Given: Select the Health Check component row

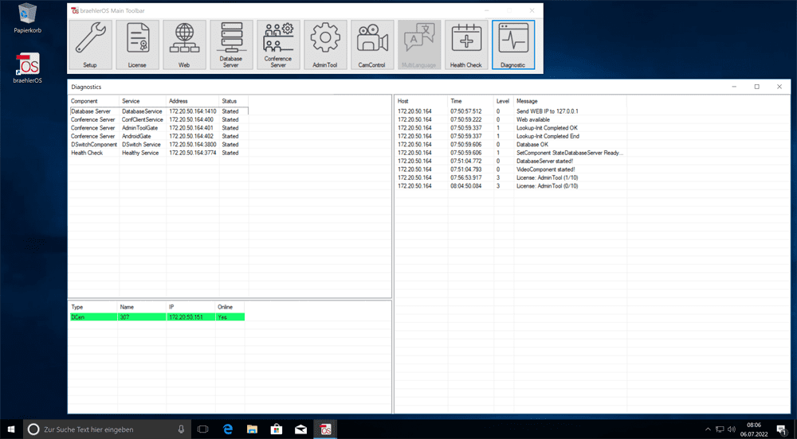Looking at the screenshot, I should 159,153.
